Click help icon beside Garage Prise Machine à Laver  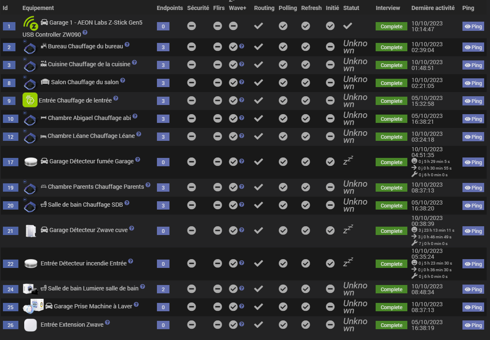click(136, 305)
